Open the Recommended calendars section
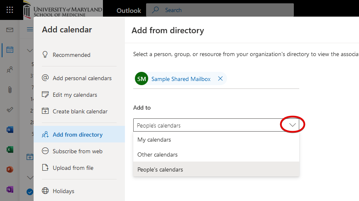The height and width of the screenshot is (201, 359). coord(71,55)
